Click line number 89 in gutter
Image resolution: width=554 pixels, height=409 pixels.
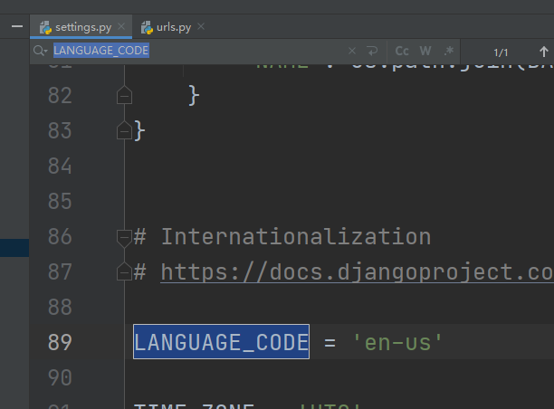pyautogui.click(x=60, y=342)
